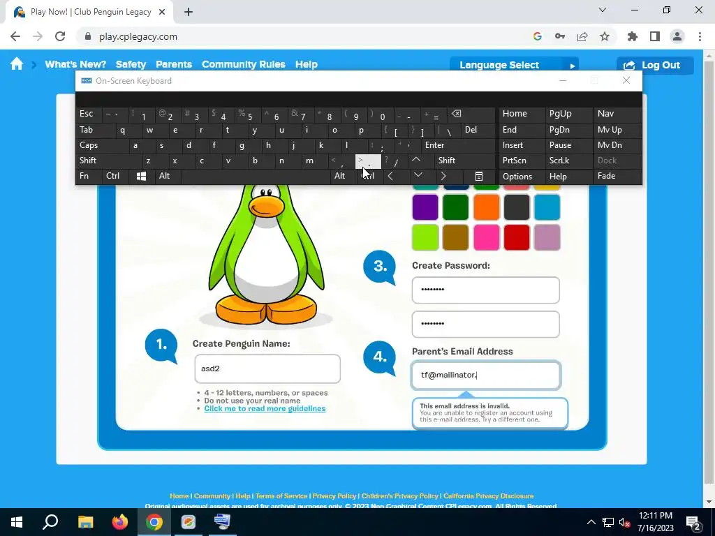The width and height of the screenshot is (715, 536).
Task: Click Google icon in address bar
Action: (x=538, y=36)
